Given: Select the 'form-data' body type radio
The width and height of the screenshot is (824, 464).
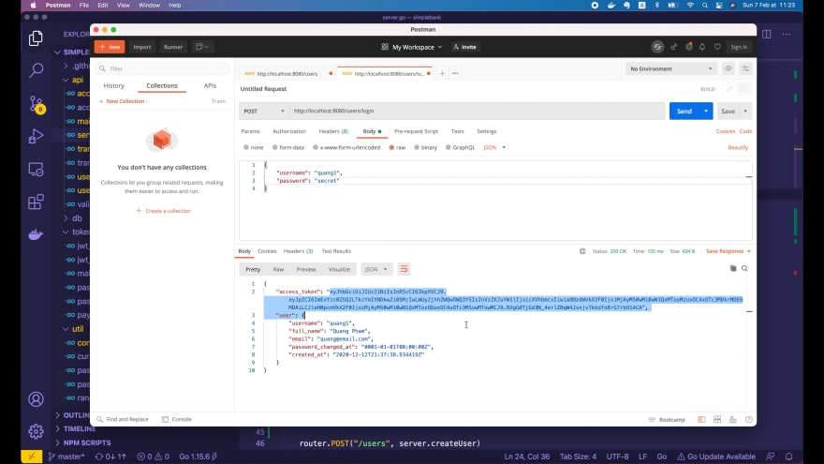Looking at the screenshot, I should (x=275, y=148).
